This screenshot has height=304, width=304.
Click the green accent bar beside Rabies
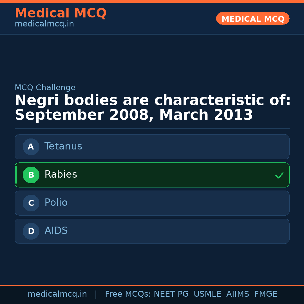pos(16,175)
